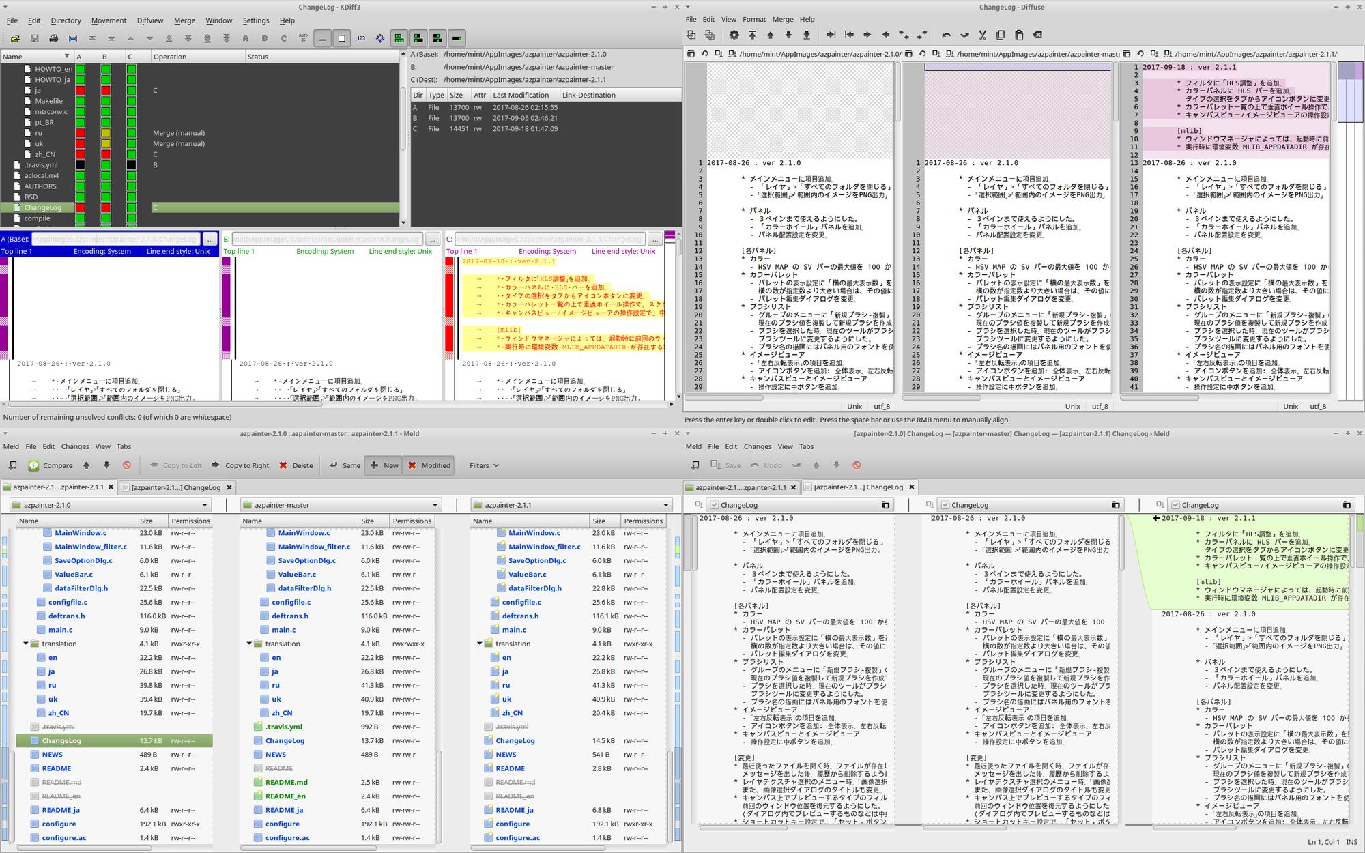This screenshot has width=1365, height=853.
Task: Collapse translation folder in azpainter-2.1.0 pane
Action: tap(26, 644)
